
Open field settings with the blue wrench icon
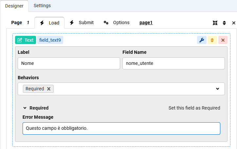(x=202, y=40)
